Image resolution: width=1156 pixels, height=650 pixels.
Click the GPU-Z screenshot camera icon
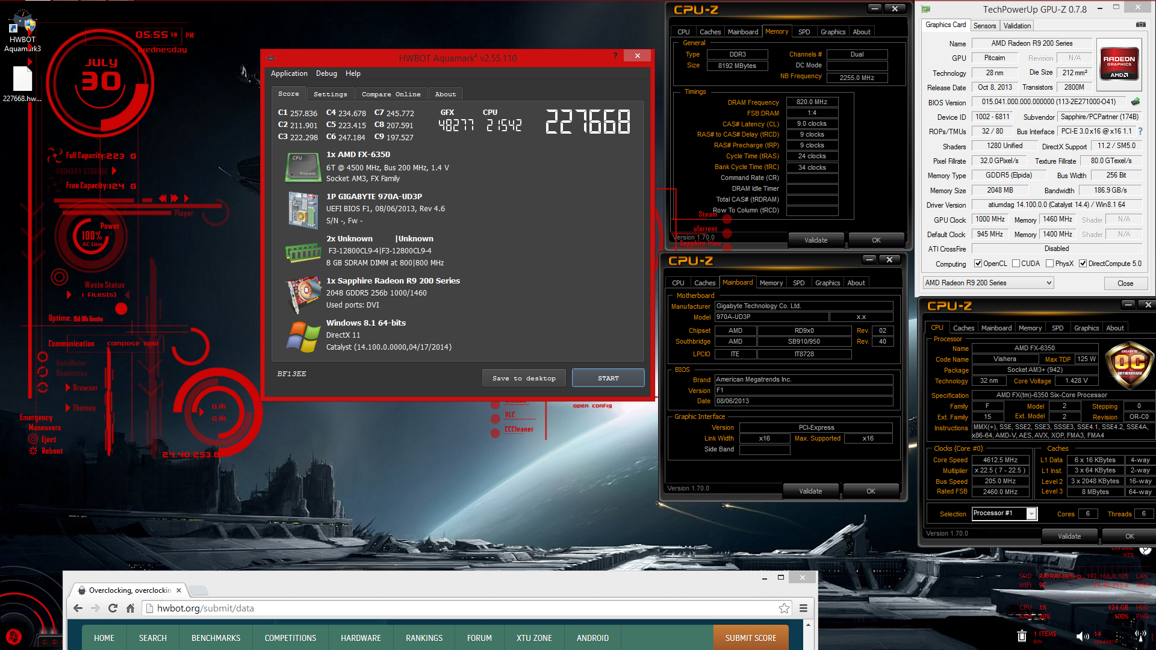pos(1140,25)
